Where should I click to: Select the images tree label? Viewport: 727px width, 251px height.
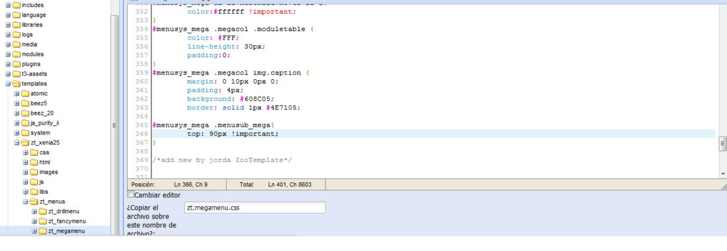tap(48, 172)
